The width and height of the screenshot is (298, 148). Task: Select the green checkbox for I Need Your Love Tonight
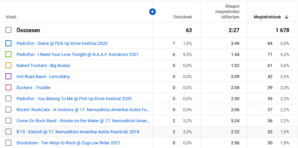[x=9, y=54]
